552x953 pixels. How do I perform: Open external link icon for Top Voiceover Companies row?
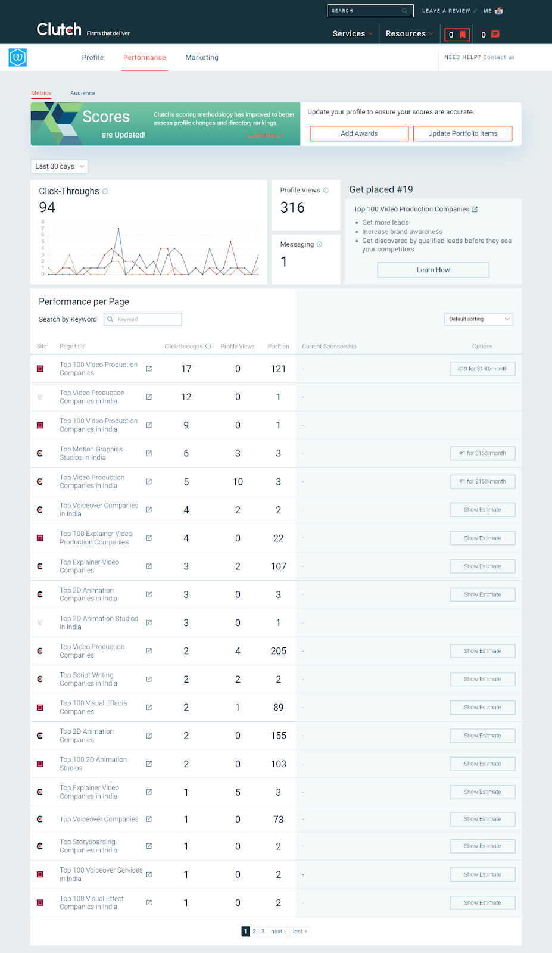point(149,819)
